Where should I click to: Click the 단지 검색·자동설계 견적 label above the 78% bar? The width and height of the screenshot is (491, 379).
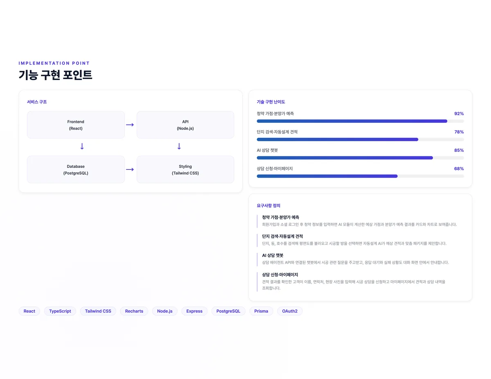click(277, 132)
